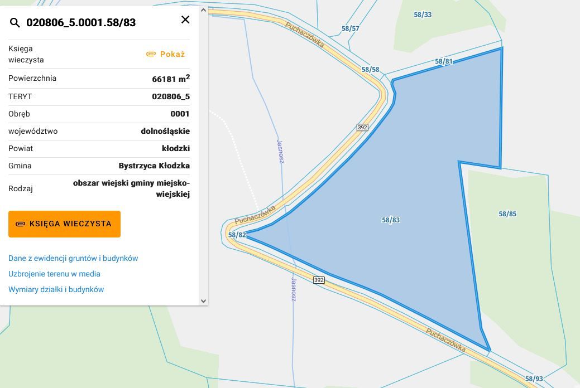Open "Dane z ewidencji gruntów i budynków"
This screenshot has height=388, width=580.
click(73, 258)
